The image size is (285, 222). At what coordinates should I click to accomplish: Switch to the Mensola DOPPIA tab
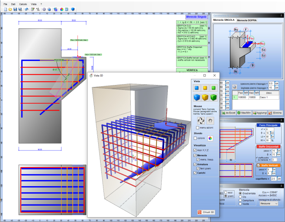point(247,20)
